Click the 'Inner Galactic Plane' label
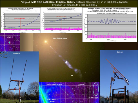 click(52, 100)
